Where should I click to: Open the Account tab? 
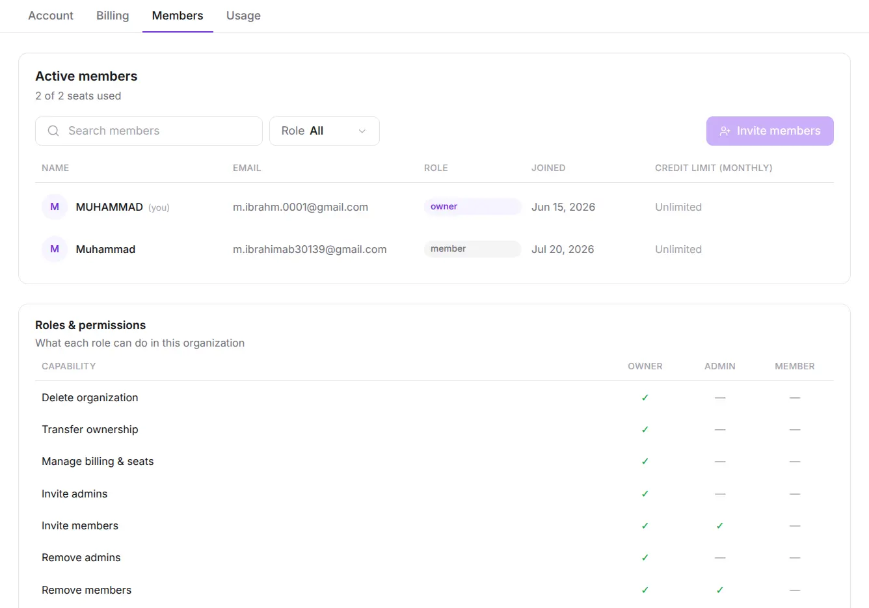pos(51,16)
